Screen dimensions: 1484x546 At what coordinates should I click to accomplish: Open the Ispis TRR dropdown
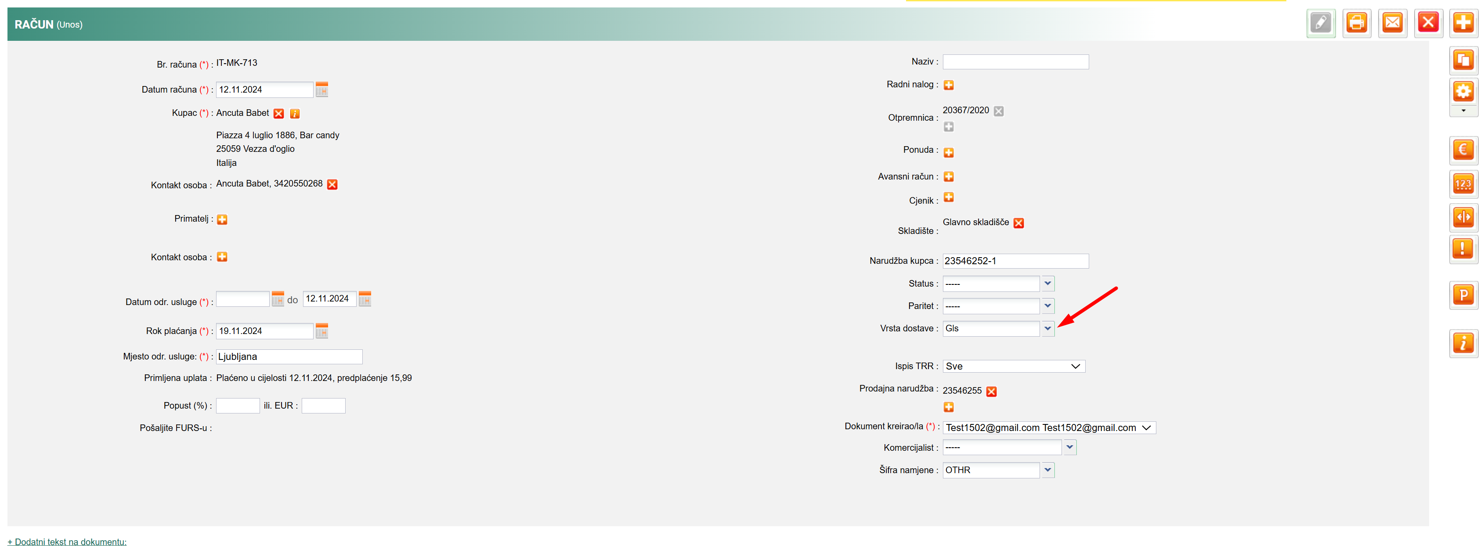tap(1013, 366)
